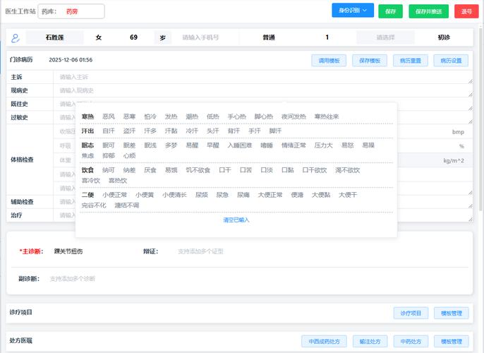Select symptom tag 恶风
Image resolution: width=484 pixels, height=353 pixels.
click(x=109, y=116)
